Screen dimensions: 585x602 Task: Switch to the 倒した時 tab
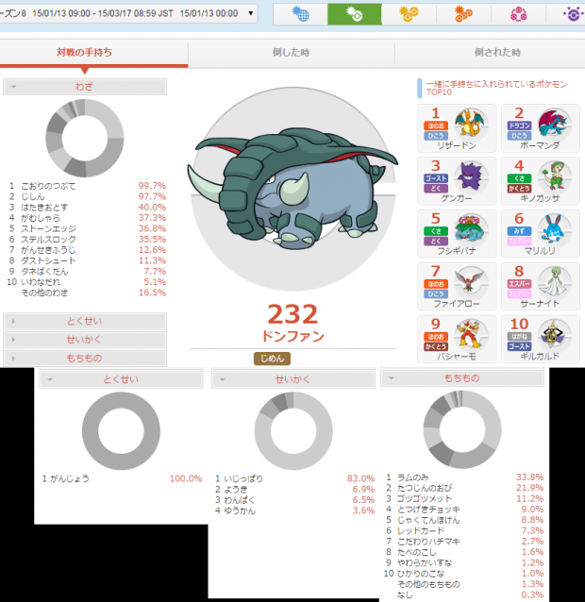coord(291,52)
